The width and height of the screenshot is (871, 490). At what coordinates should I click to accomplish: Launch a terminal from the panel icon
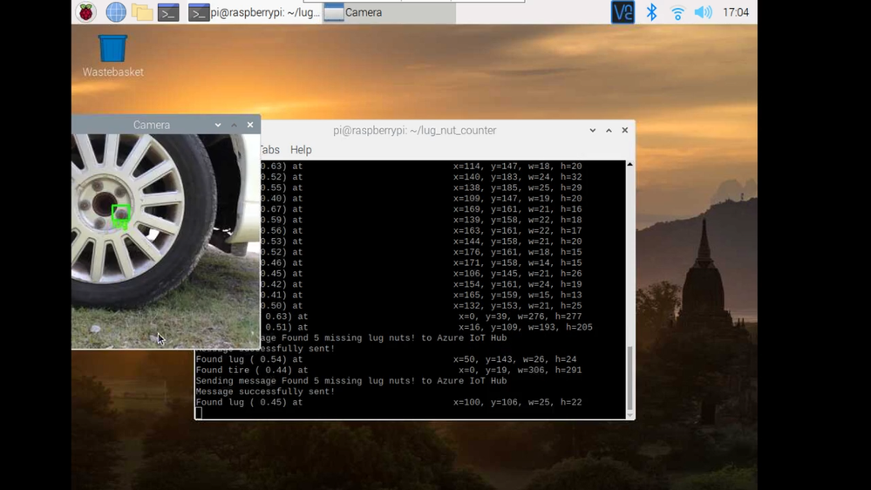(x=168, y=12)
